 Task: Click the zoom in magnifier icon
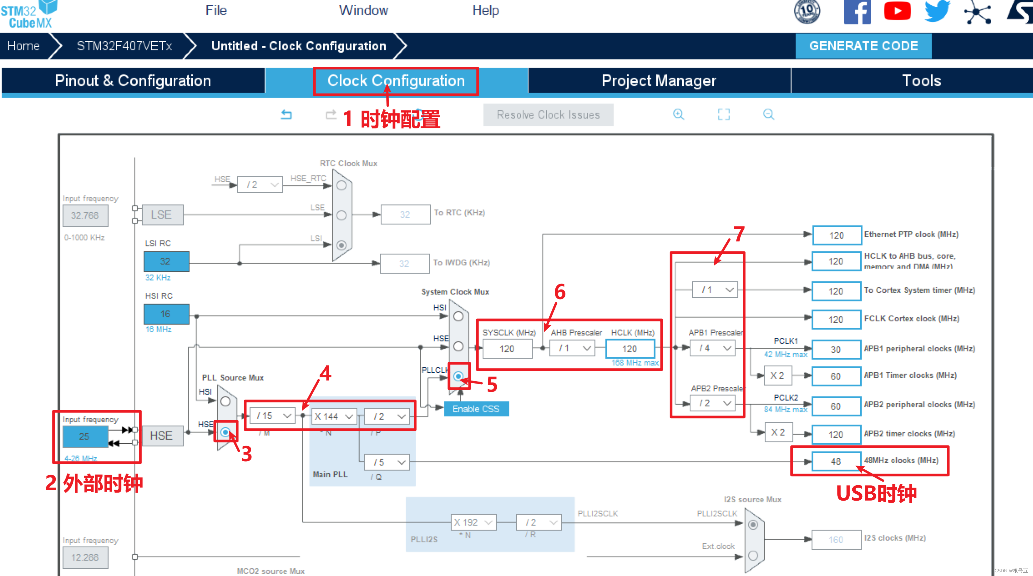(x=678, y=114)
